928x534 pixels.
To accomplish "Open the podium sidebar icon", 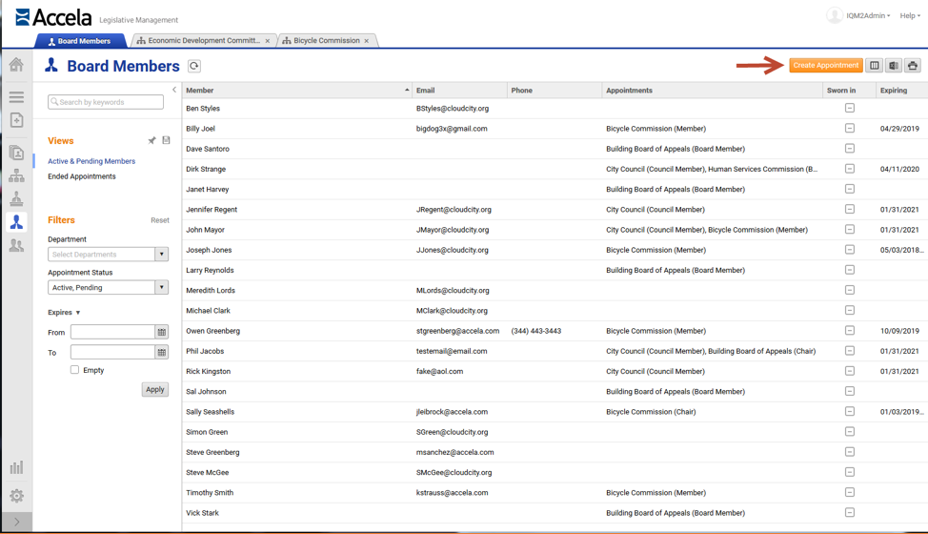I will [16, 198].
